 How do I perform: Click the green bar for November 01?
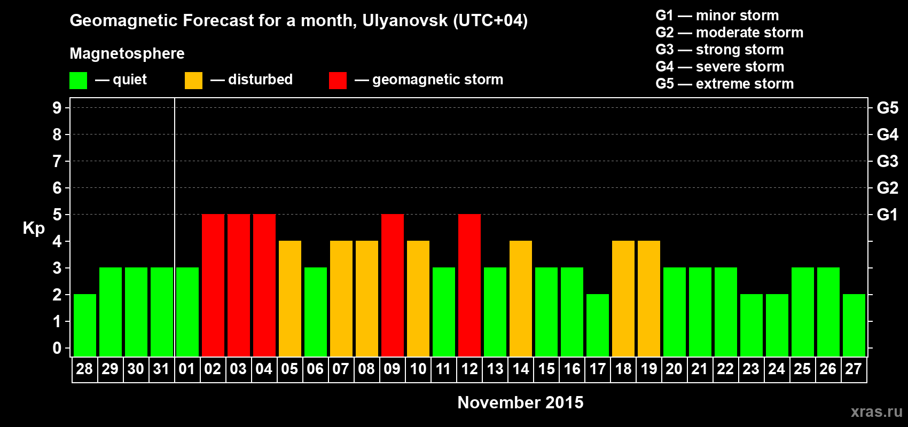(187, 312)
